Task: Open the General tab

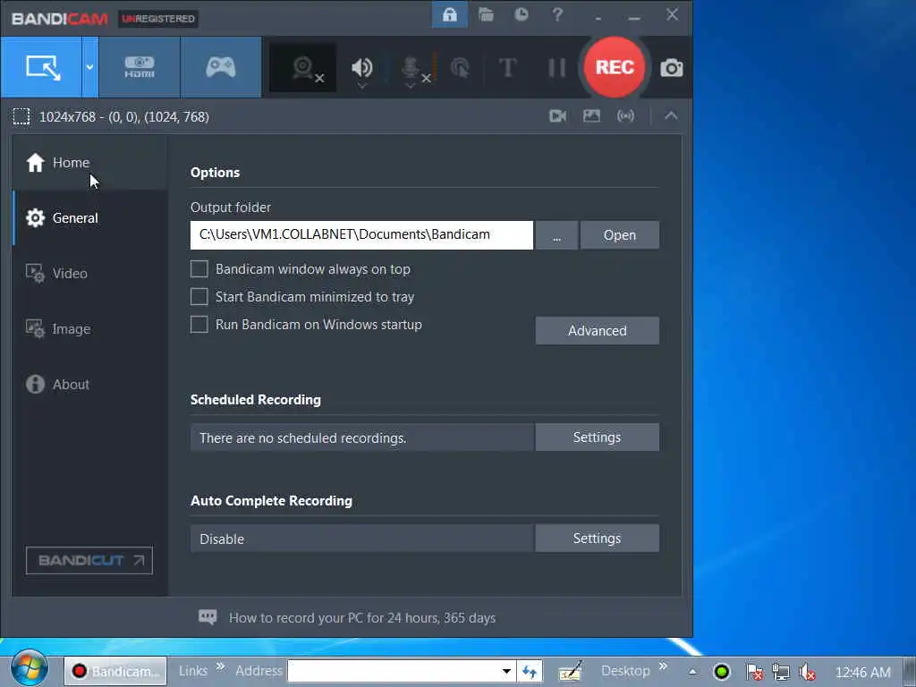Action: (x=90, y=218)
